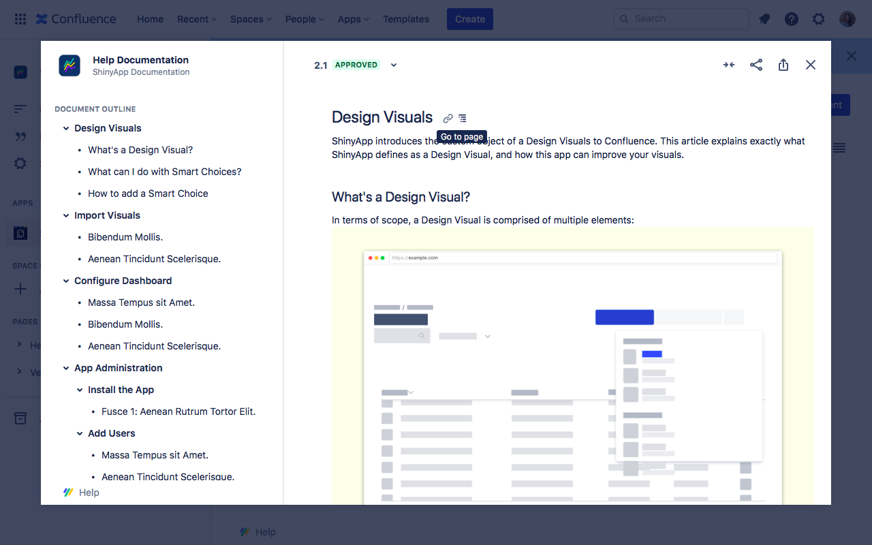Open help via the question mark icon
The width and height of the screenshot is (872, 545).
[791, 18]
